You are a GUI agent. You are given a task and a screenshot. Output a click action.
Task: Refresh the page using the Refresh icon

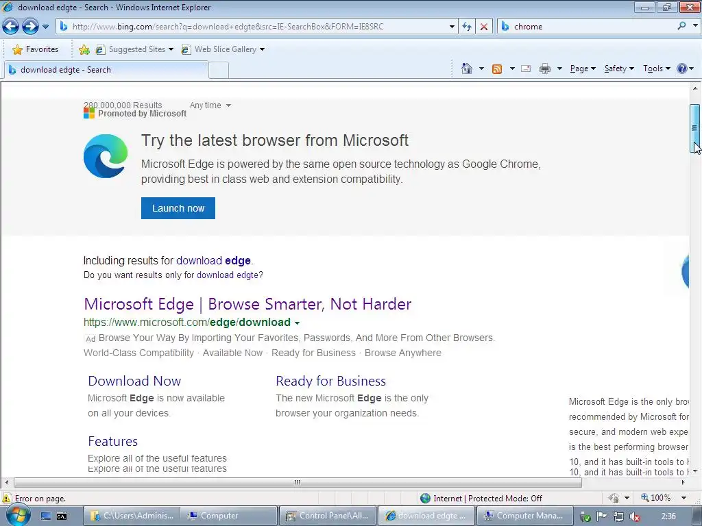pos(466,27)
